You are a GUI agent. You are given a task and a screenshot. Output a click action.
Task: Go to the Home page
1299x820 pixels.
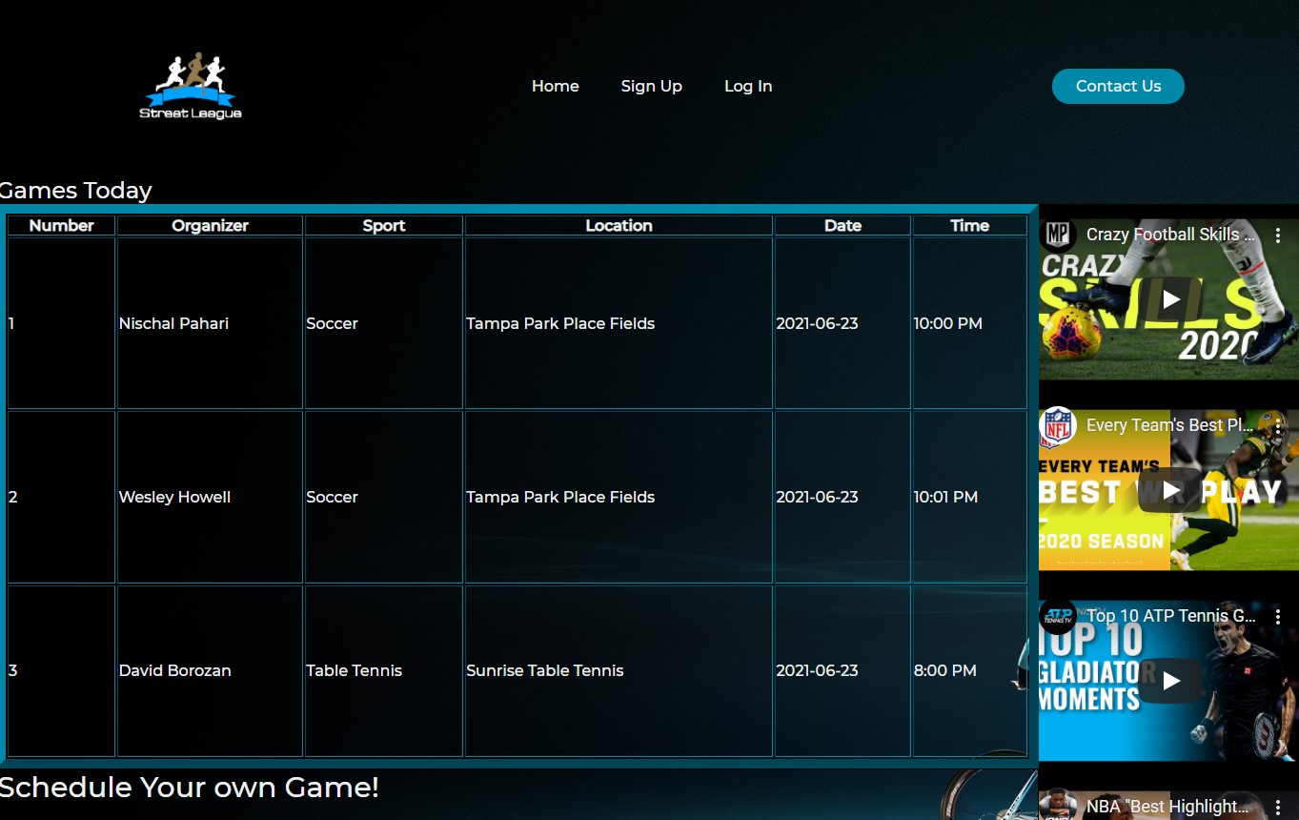(x=556, y=86)
